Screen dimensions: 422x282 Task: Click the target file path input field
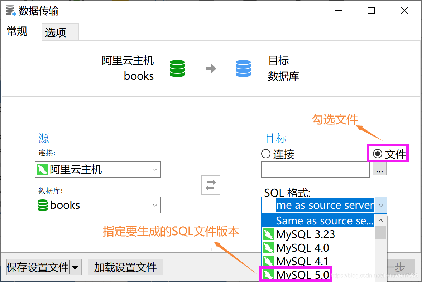pos(315,169)
